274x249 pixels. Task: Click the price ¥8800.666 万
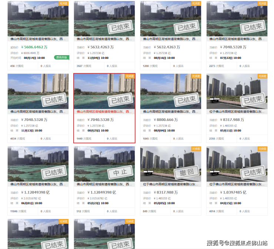(x=166, y=120)
